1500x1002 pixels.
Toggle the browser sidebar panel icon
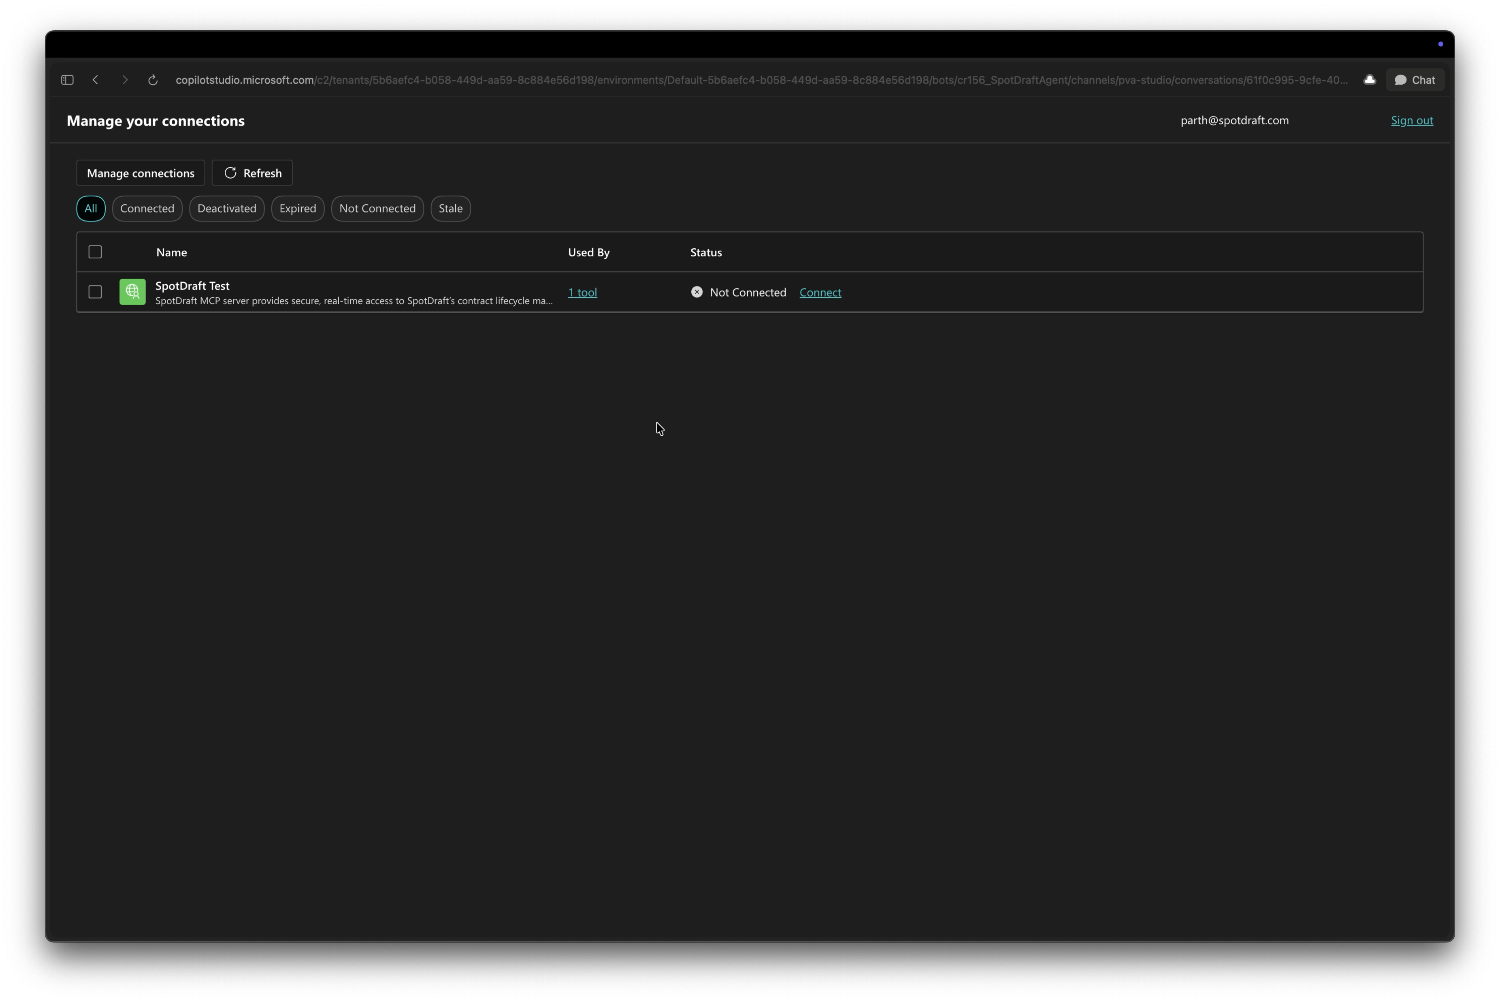[x=67, y=80]
